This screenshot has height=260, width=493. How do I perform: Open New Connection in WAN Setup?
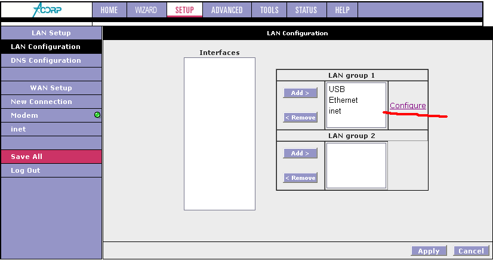point(51,102)
